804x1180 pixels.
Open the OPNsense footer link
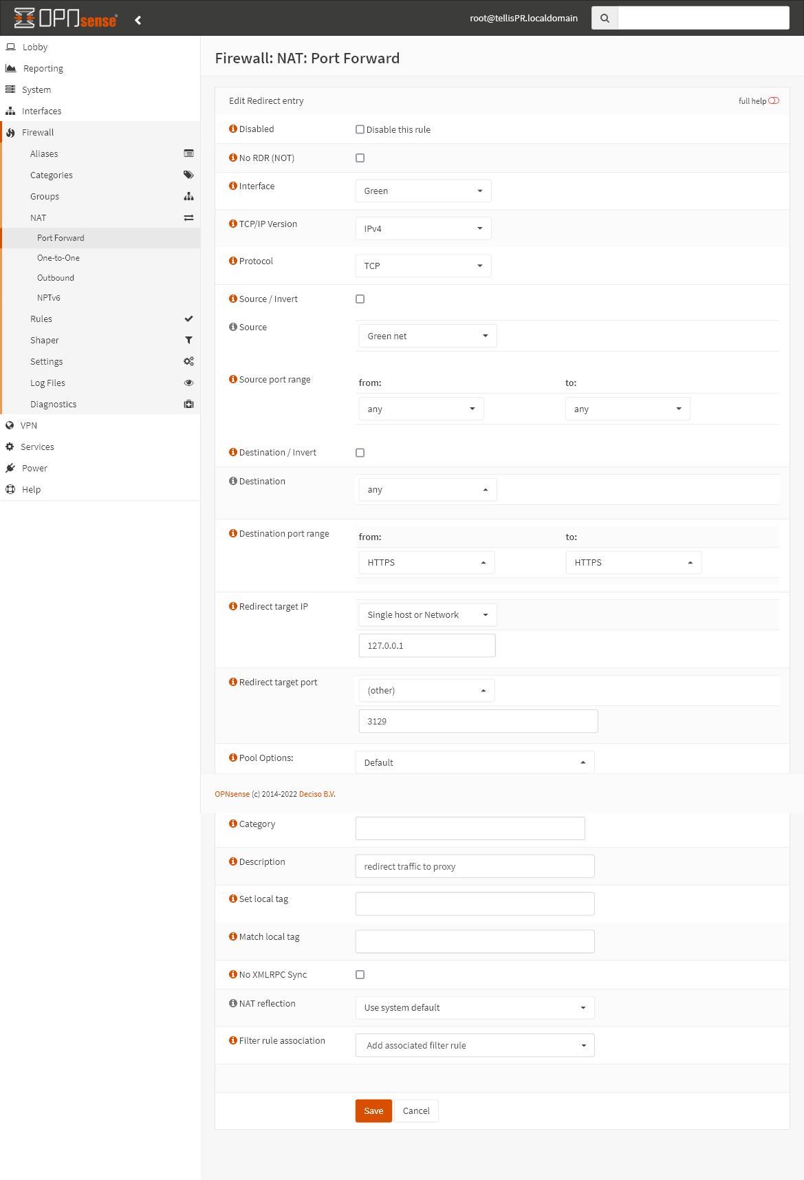pos(232,794)
